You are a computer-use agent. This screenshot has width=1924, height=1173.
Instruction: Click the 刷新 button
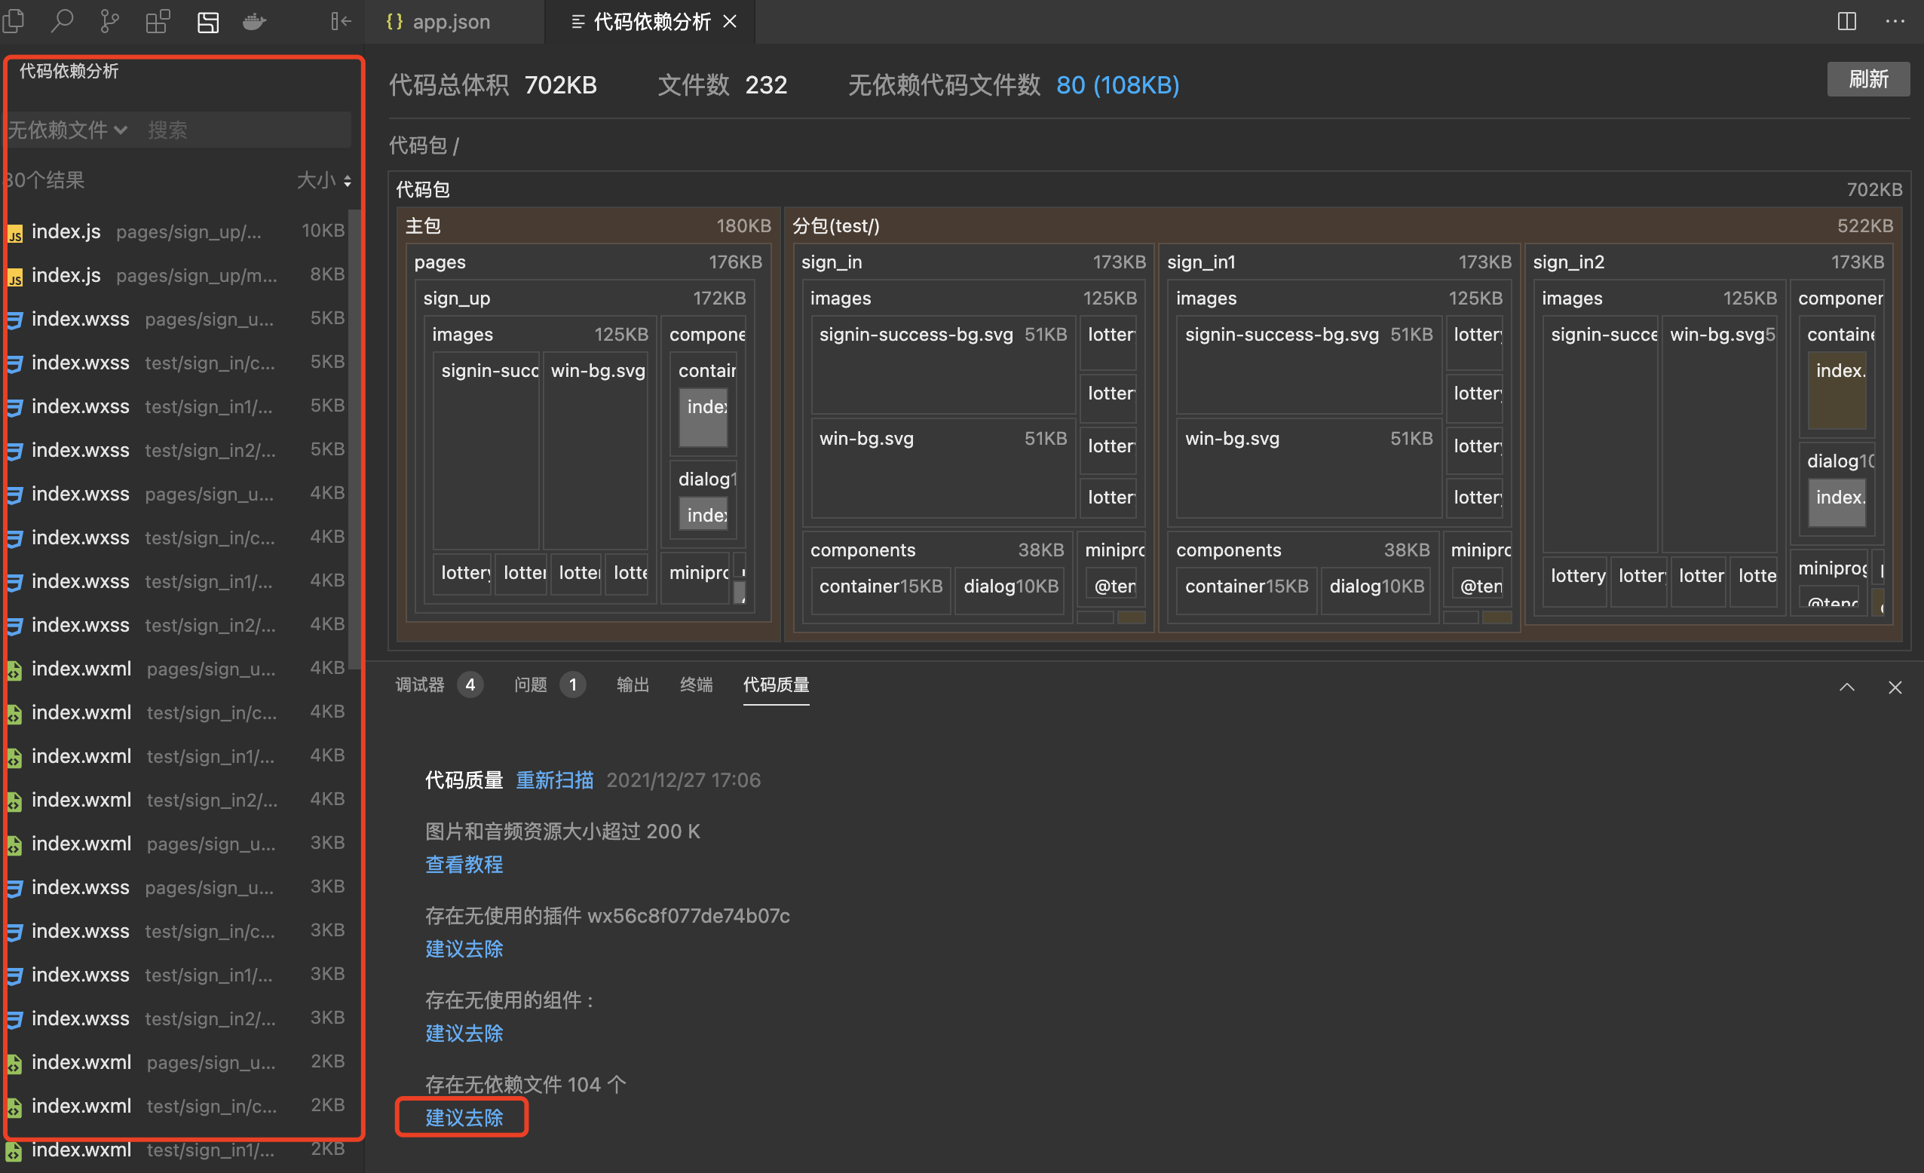(x=1867, y=79)
